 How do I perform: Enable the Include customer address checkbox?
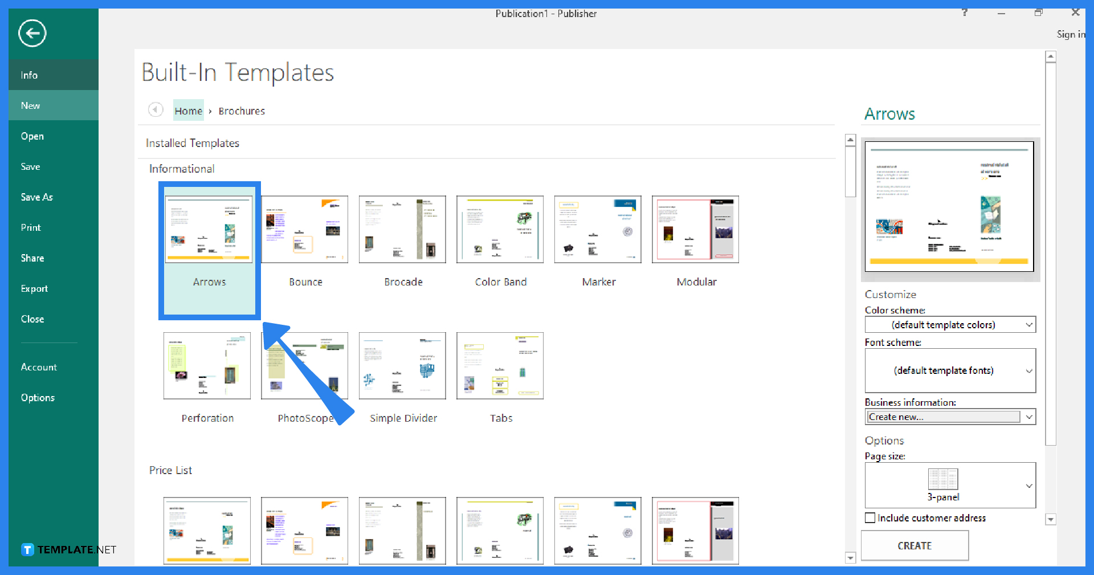click(x=870, y=517)
